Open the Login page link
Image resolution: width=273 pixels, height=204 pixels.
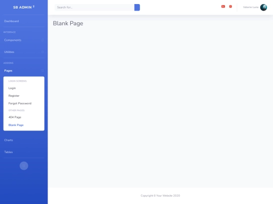coord(24,88)
